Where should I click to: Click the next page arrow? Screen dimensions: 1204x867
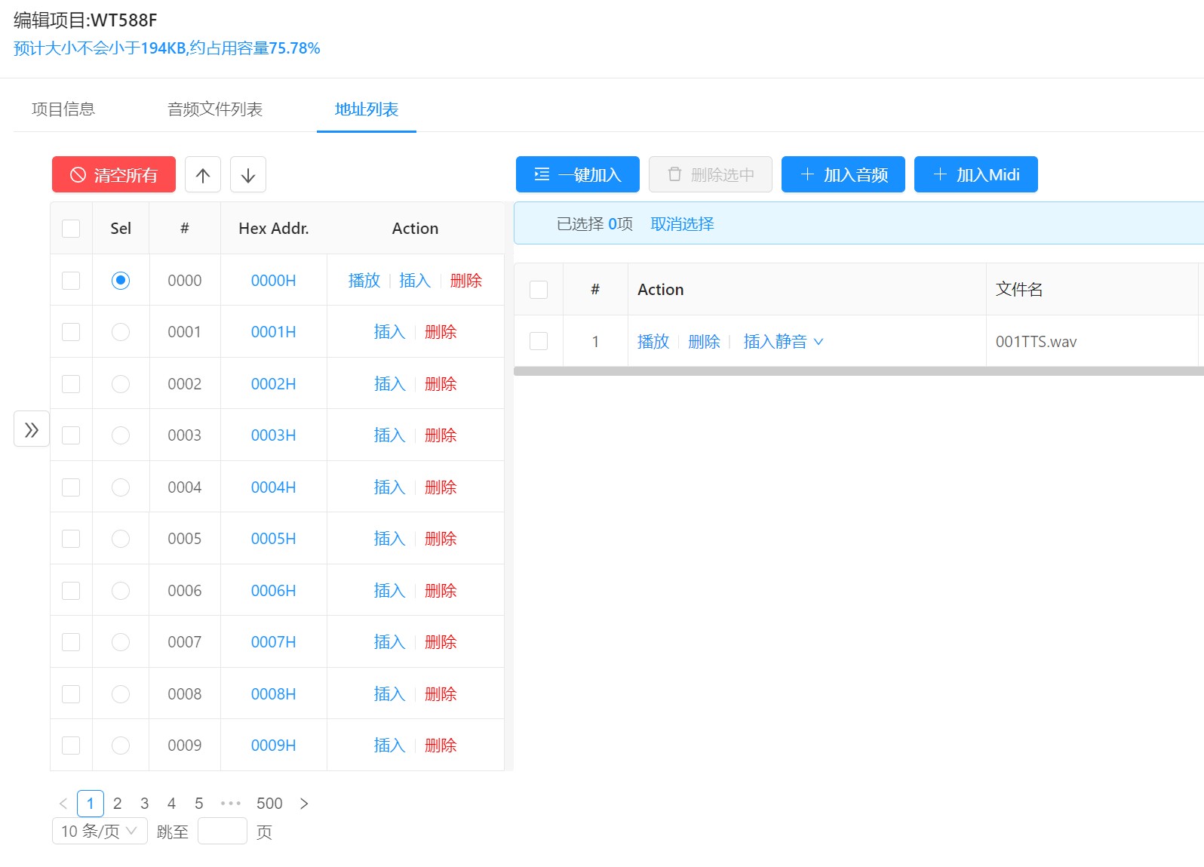click(304, 804)
